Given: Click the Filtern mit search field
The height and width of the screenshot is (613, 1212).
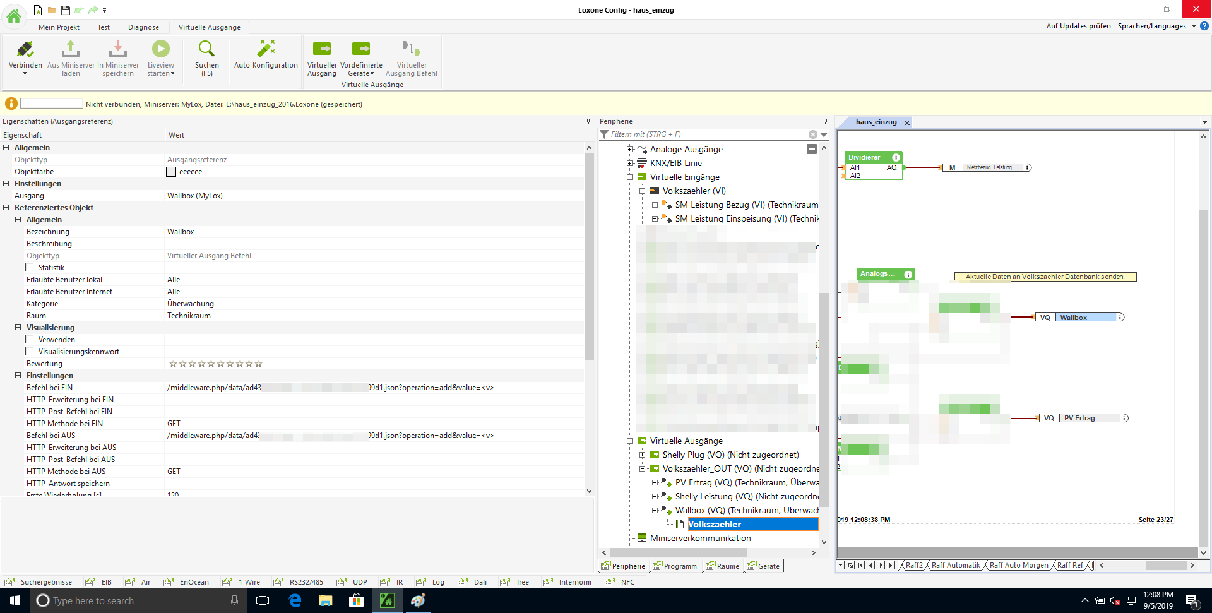Looking at the screenshot, I should pyautogui.click(x=707, y=134).
